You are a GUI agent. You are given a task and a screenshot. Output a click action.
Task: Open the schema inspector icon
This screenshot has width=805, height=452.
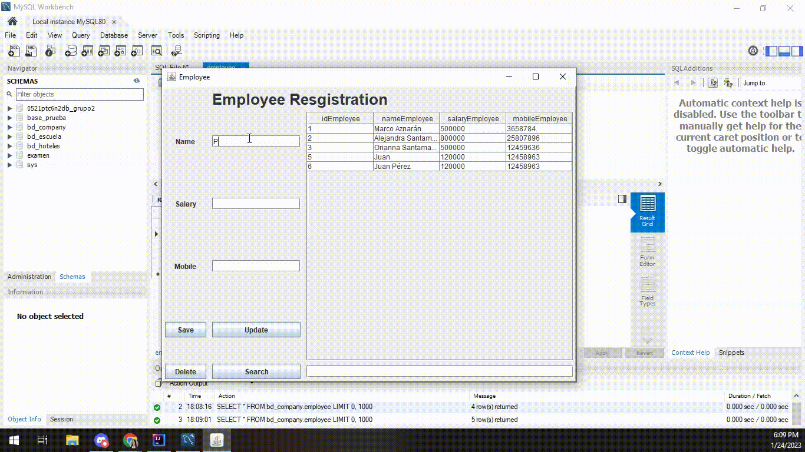(51, 51)
